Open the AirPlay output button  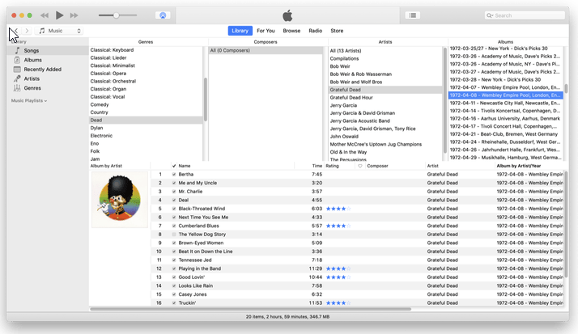(163, 15)
